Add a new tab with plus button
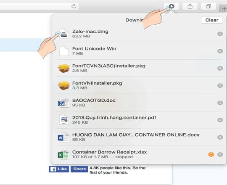227x185 pixels. click(x=224, y=8)
